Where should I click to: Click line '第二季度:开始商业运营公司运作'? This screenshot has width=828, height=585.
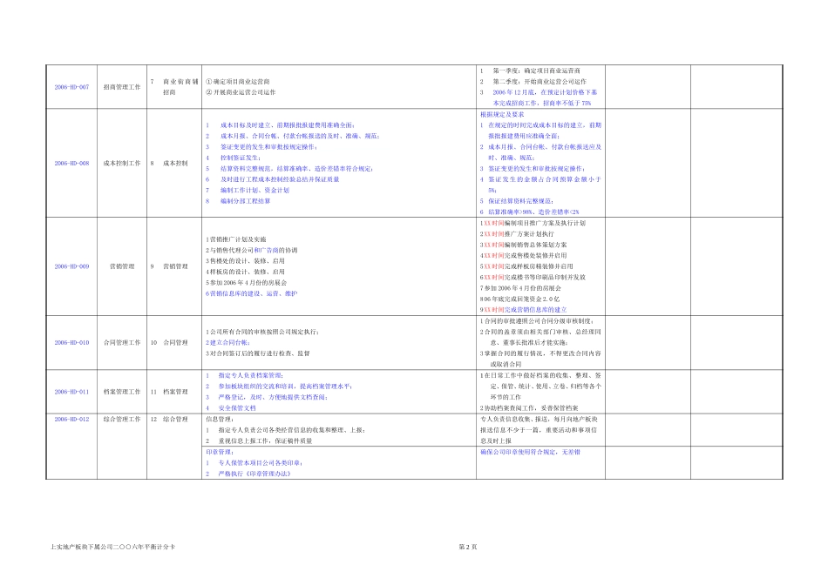point(540,82)
